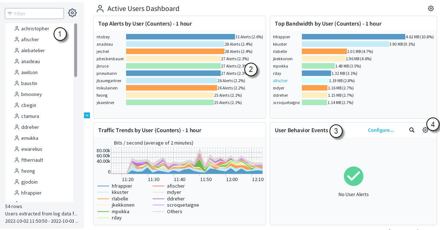Click the kkuster bandwidth bar
Screen dimensions: 440x230
[345, 44]
